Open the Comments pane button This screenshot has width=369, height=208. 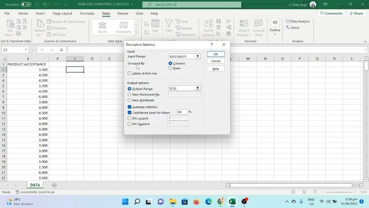pos(332,13)
